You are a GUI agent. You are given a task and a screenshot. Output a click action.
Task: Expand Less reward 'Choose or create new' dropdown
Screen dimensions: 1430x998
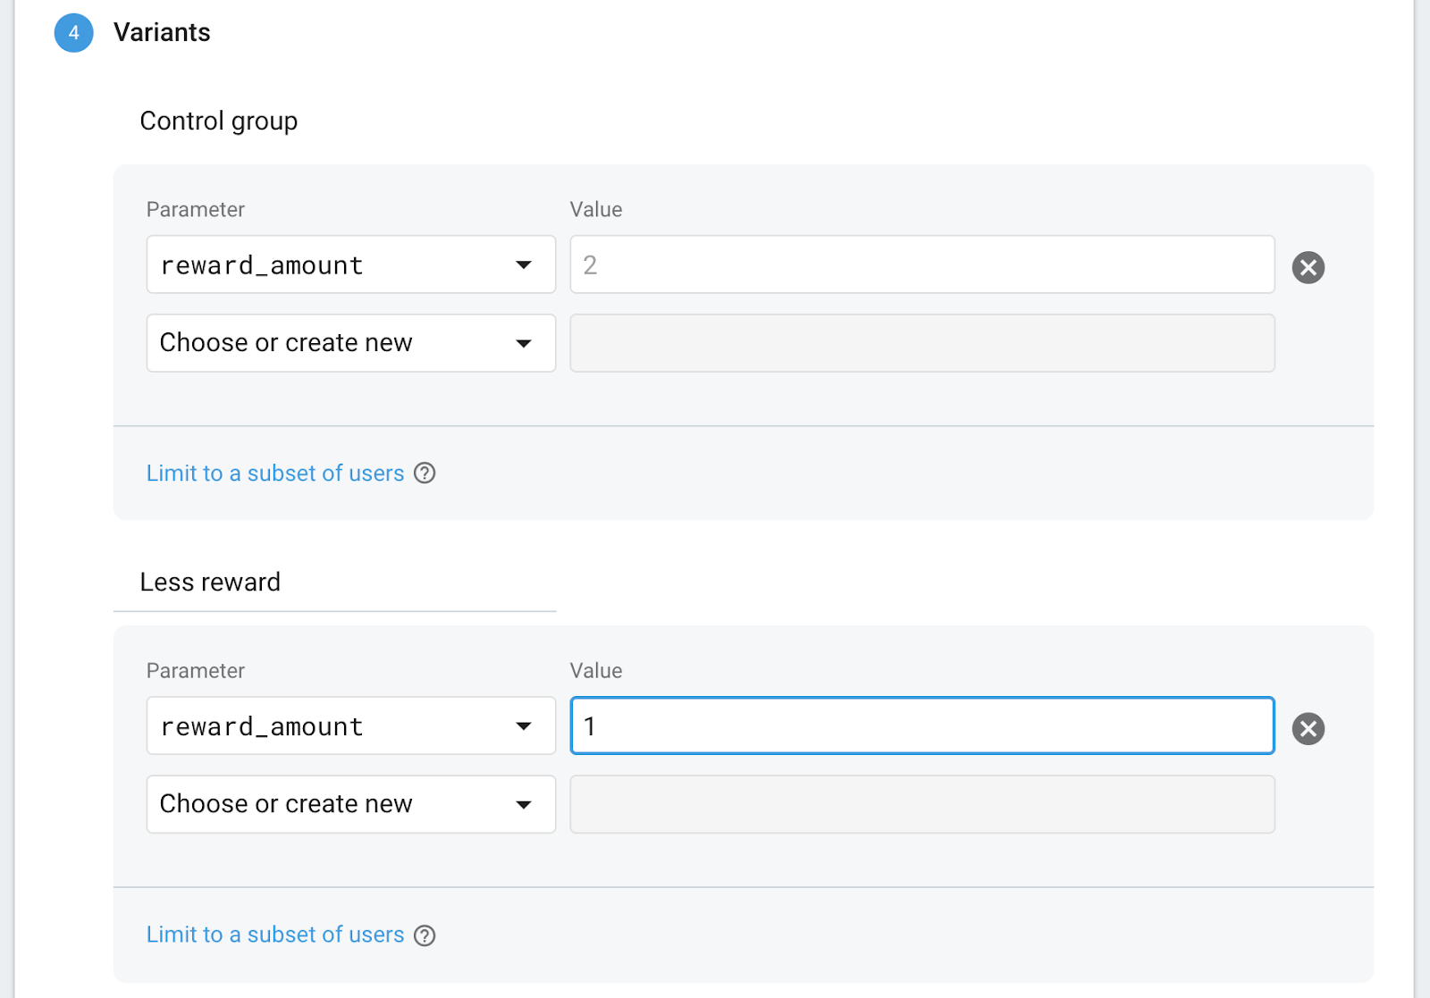(x=350, y=804)
